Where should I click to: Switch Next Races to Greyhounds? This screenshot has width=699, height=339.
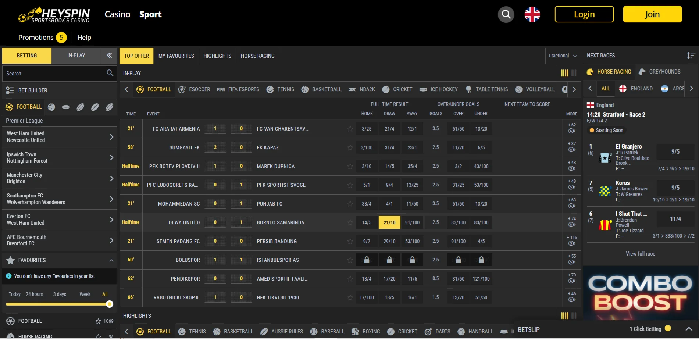[660, 72]
